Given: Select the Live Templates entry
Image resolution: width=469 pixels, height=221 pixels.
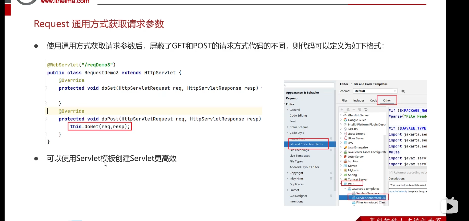Looking at the screenshot, I should (x=300, y=156).
